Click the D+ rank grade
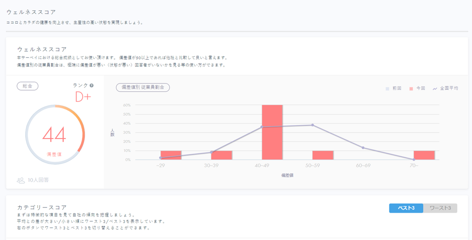Screen dimensions: 472x240 click(x=83, y=97)
